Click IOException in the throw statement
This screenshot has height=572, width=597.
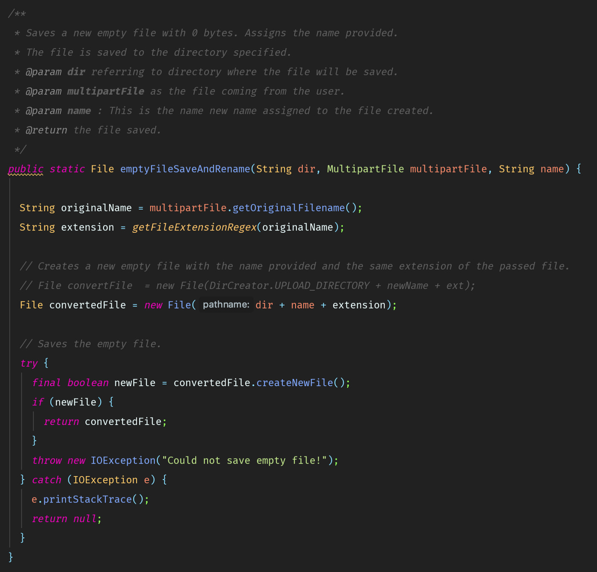tap(123, 461)
